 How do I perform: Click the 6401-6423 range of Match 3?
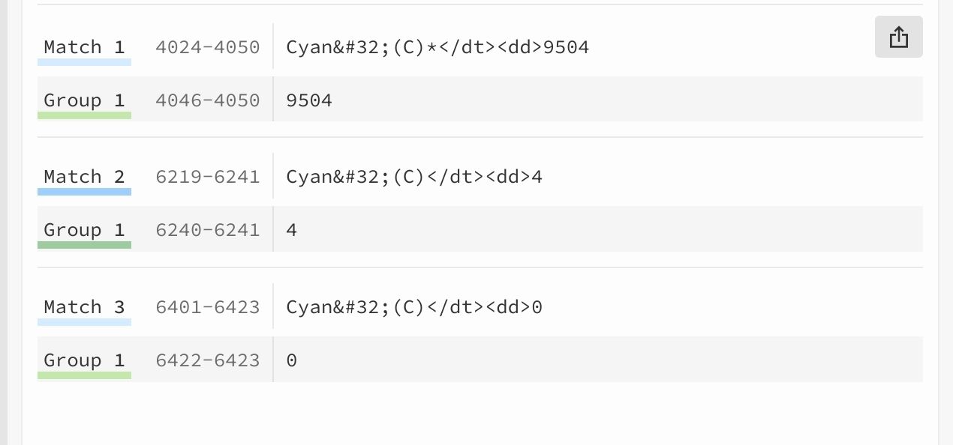208,307
